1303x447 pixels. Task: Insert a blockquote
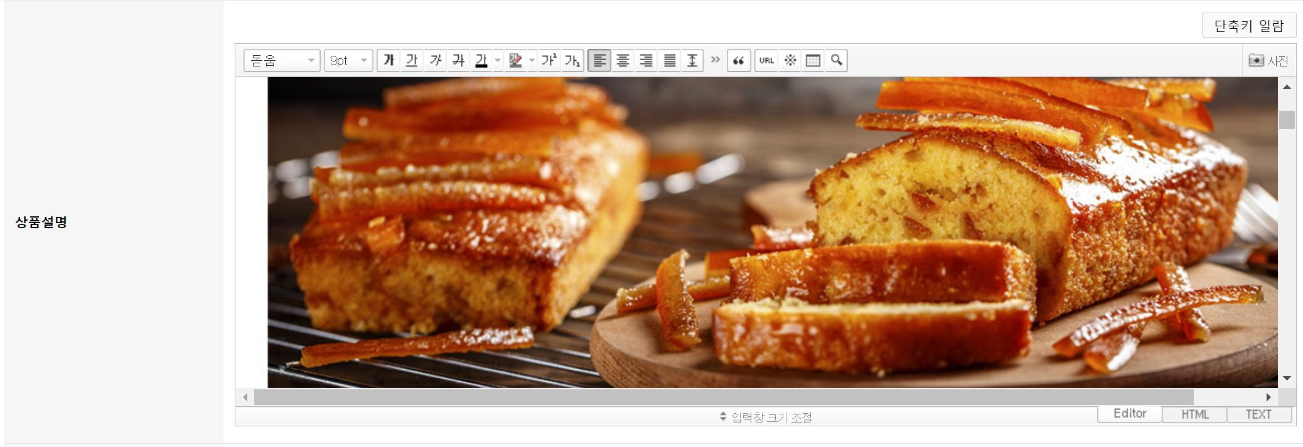point(739,60)
